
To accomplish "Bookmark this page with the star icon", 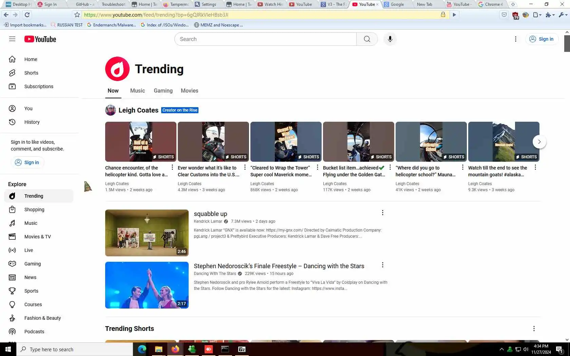I will tap(77, 15).
